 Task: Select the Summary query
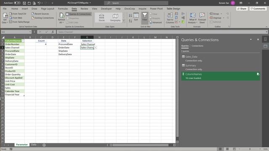coord(220,67)
